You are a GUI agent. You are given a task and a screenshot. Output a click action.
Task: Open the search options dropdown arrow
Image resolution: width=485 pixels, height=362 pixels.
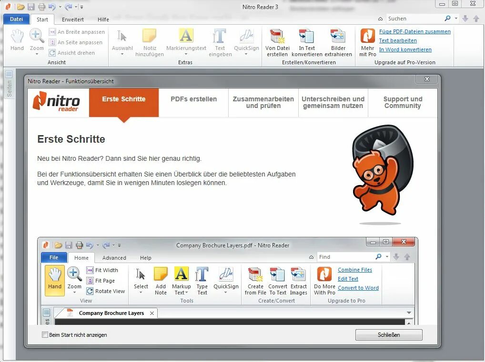pyautogui.click(x=456, y=19)
